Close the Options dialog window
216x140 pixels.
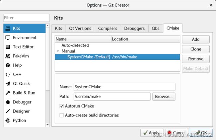211,5
